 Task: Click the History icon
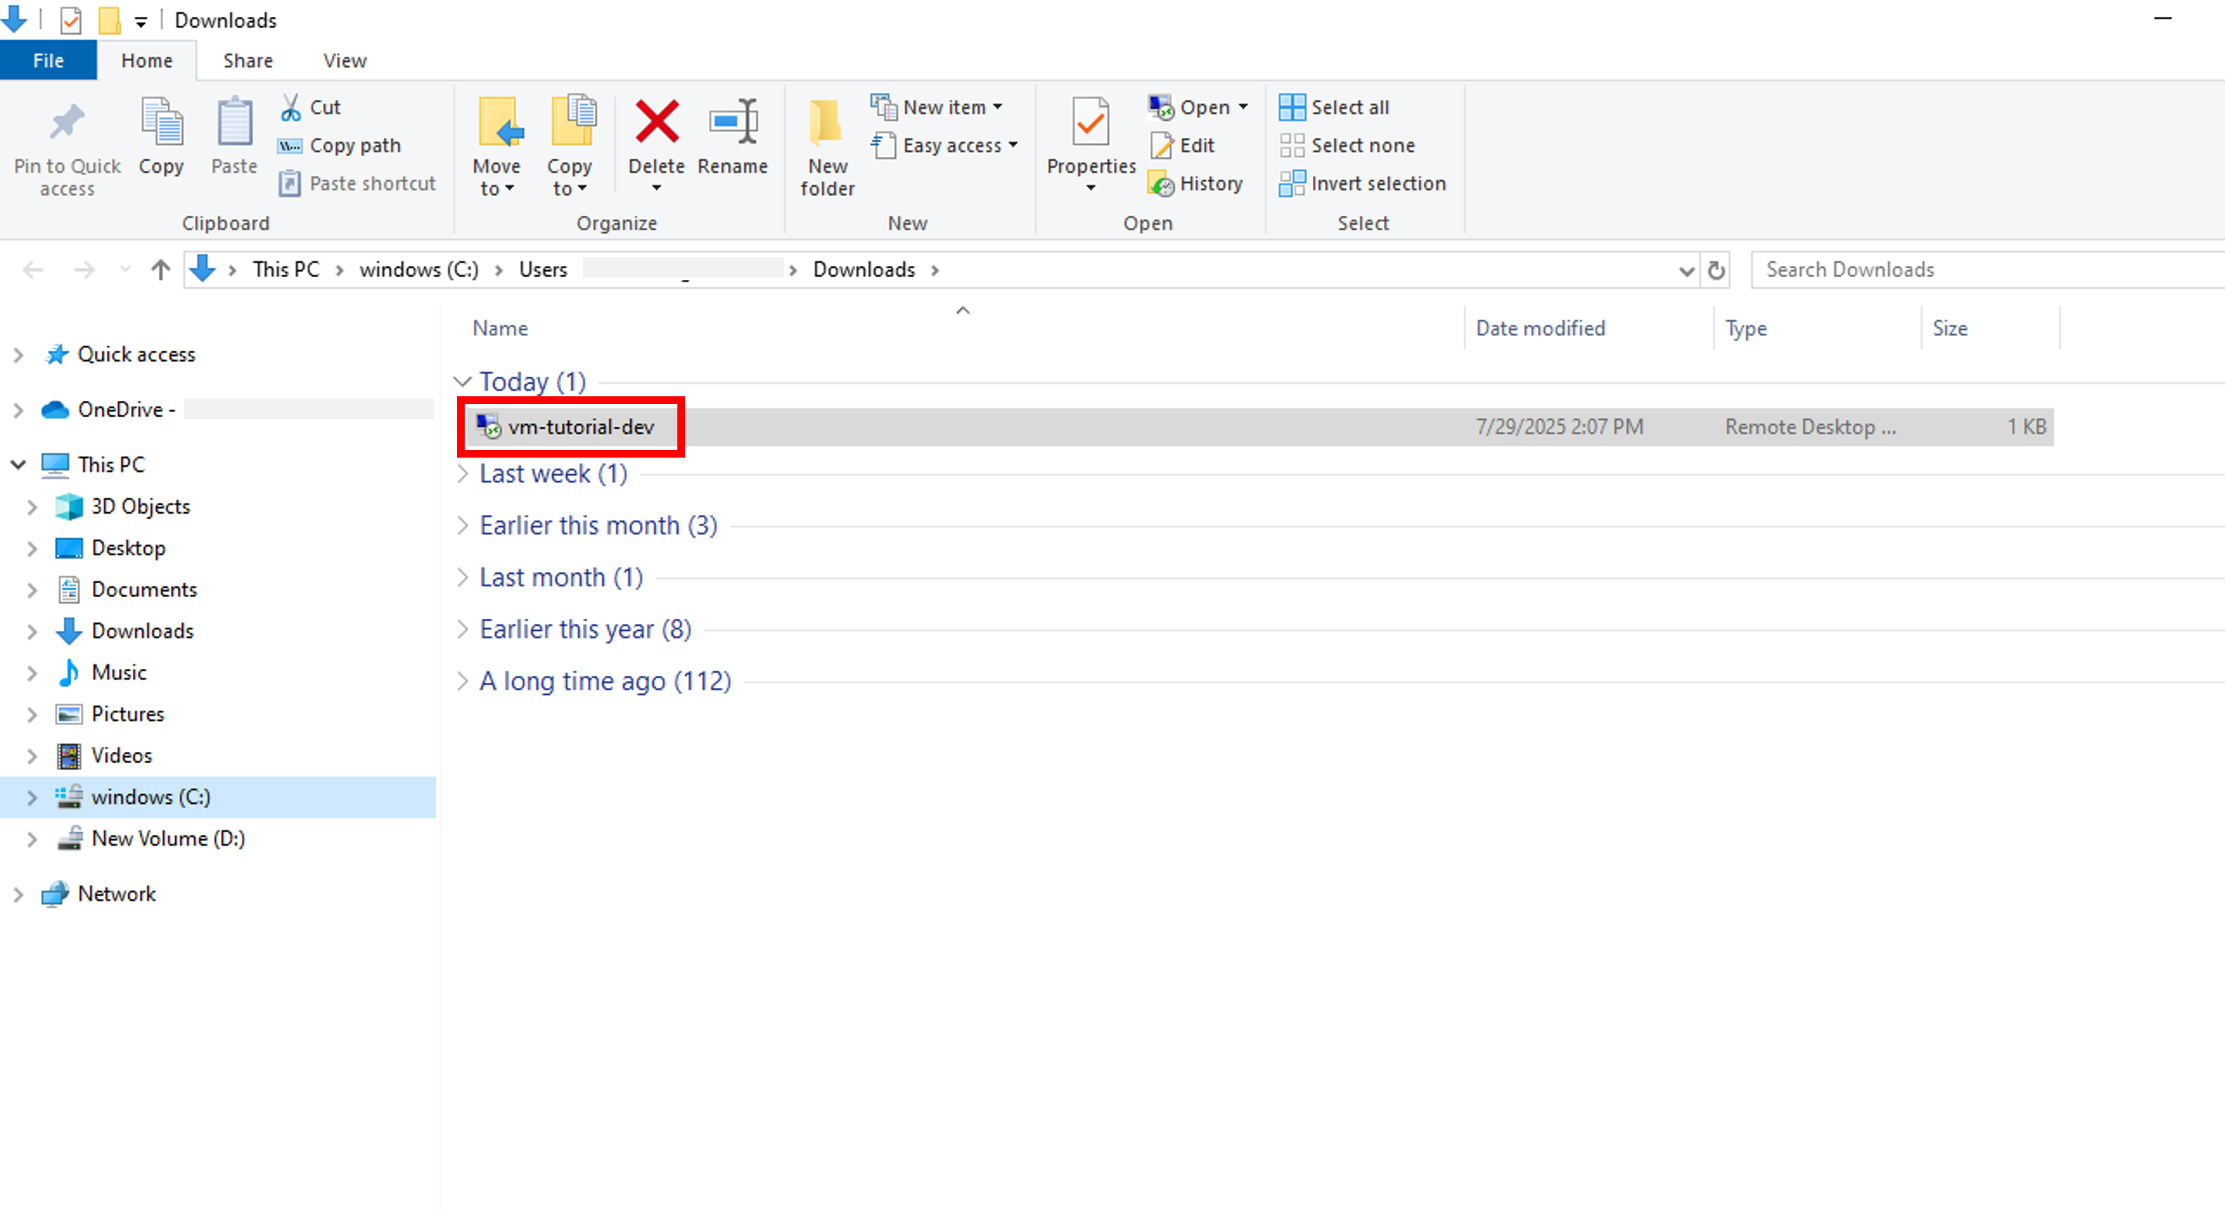pyautogui.click(x=1162, y=184)
